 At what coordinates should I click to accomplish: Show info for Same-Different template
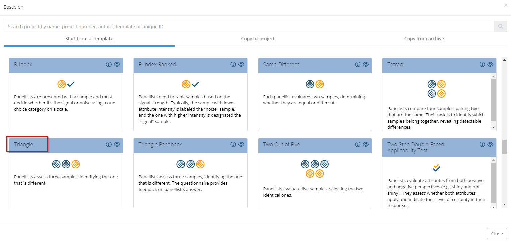(358, 64)
